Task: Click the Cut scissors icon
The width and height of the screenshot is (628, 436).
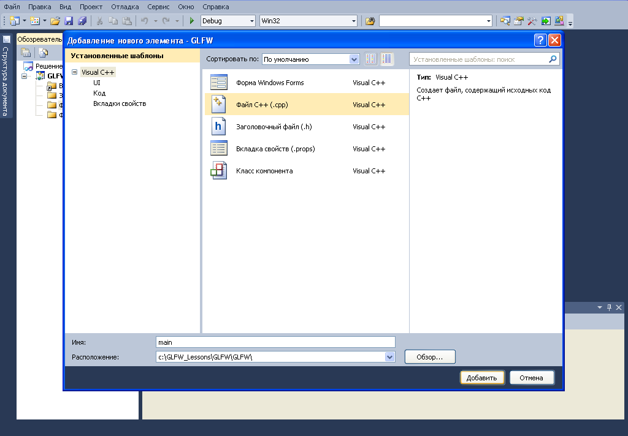Action: [x=100, y=21]
